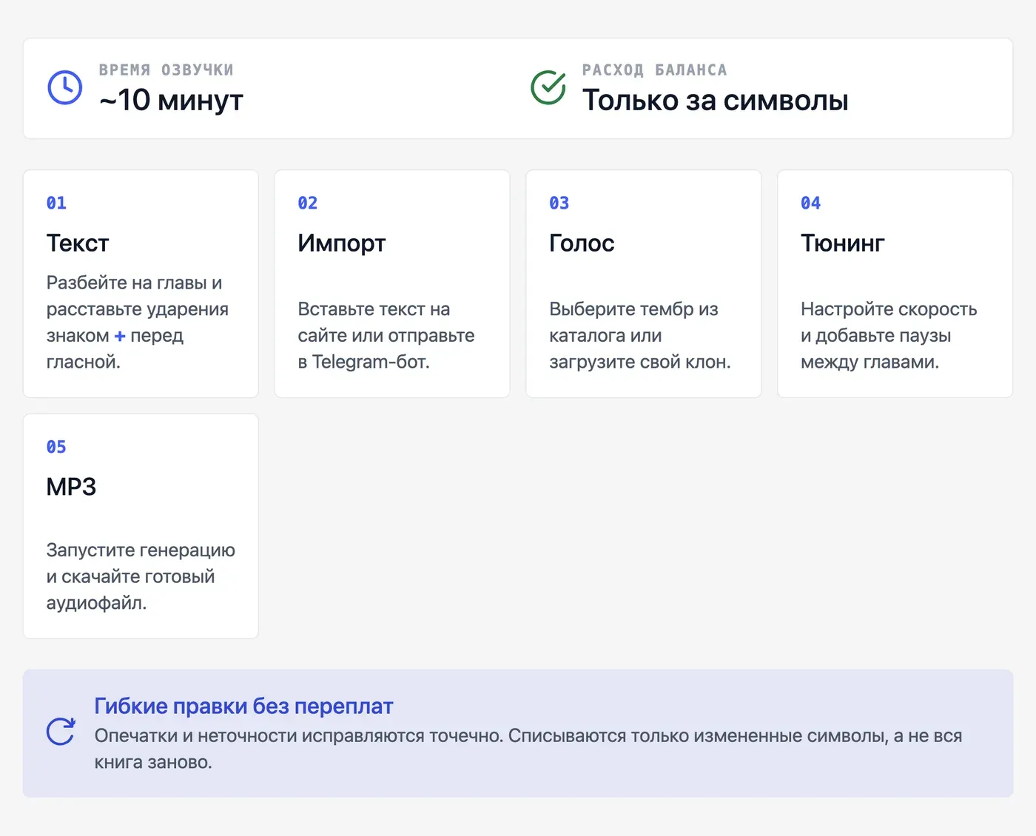Click the "Гибкие правки без переплат" heading
Image resolution: width=1036 pixels, height=836 pixels.
coord(244,707)
